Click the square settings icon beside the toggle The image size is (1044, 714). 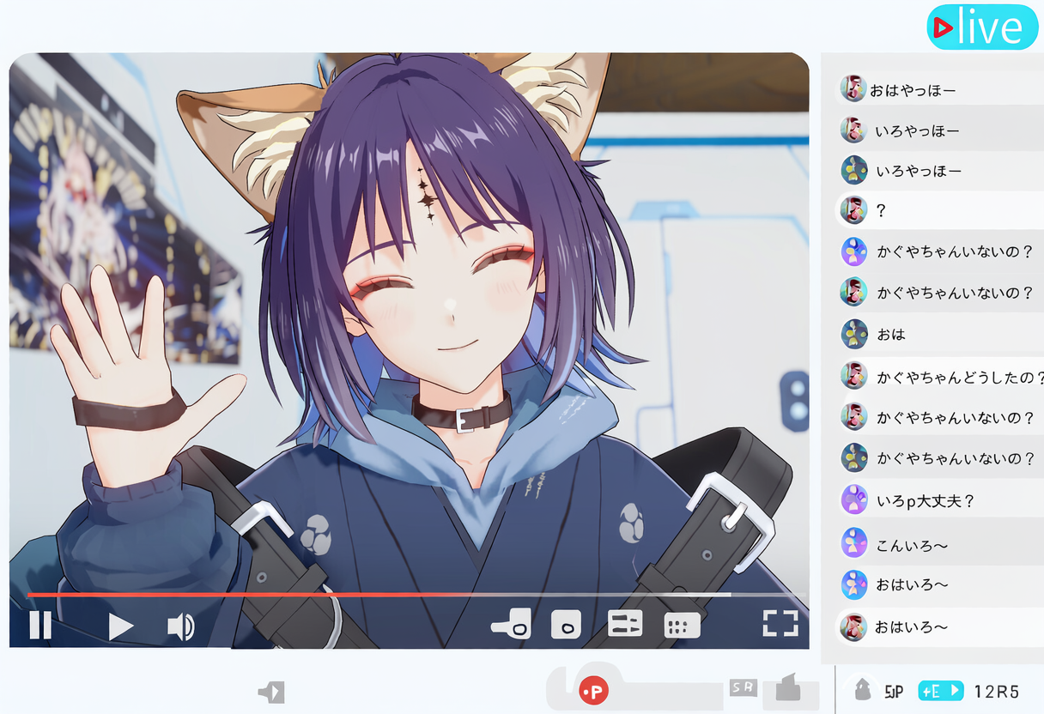(567, 625)
